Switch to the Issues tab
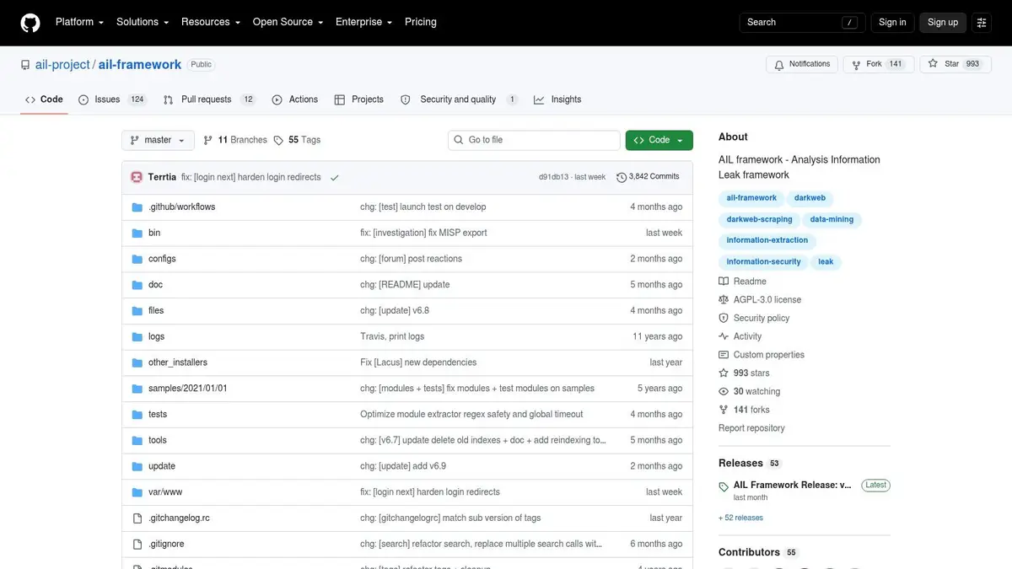Image resolution: width=1012 pixels, height=569 pixels. 112,99
